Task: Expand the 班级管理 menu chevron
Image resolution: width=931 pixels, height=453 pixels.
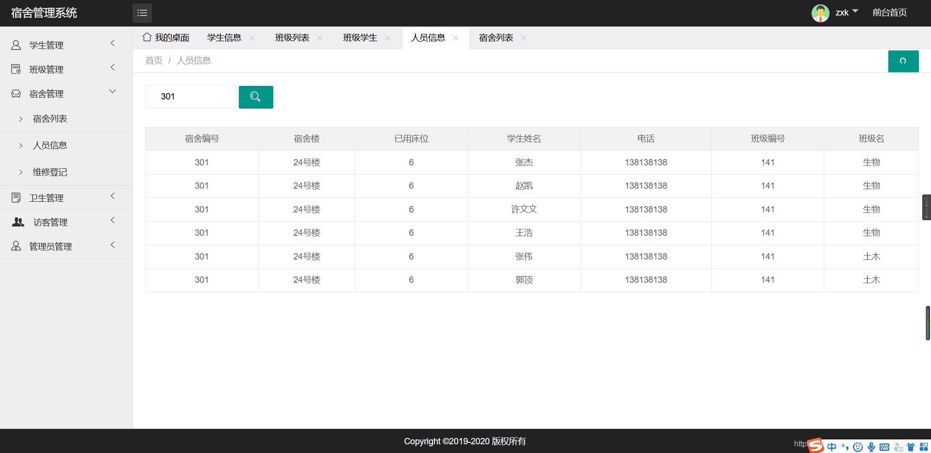Action: point(113,67)
